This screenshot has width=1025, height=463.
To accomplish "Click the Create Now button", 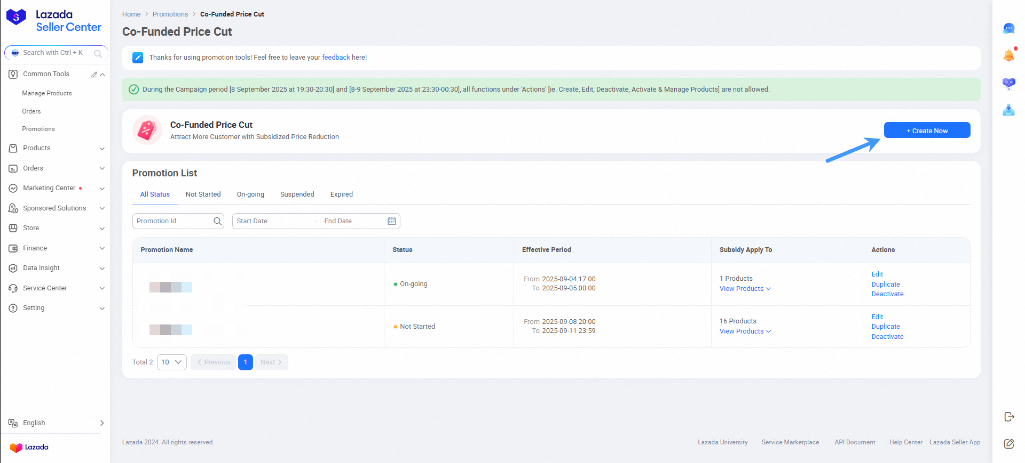I will [x=927, y=131].
